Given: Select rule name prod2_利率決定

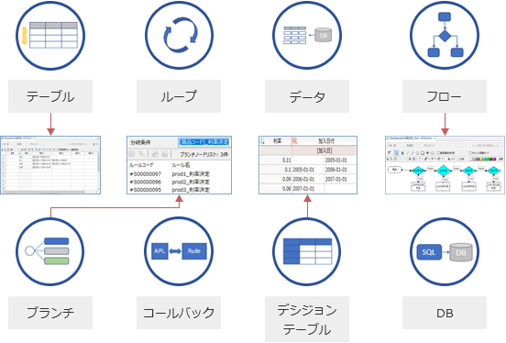Looking at the screenshot, I should pyautogui.click(x=191, y=182).
